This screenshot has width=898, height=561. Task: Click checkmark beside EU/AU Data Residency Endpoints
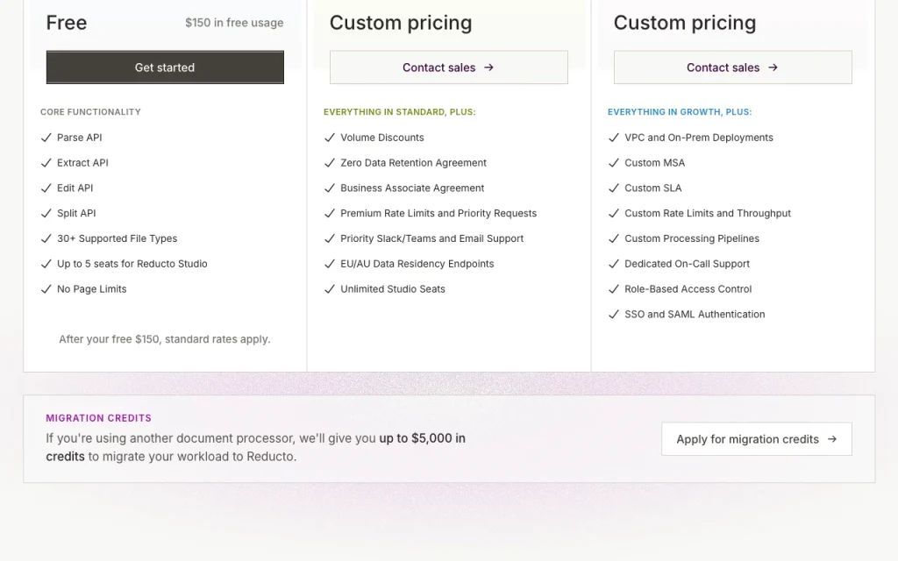330,263
